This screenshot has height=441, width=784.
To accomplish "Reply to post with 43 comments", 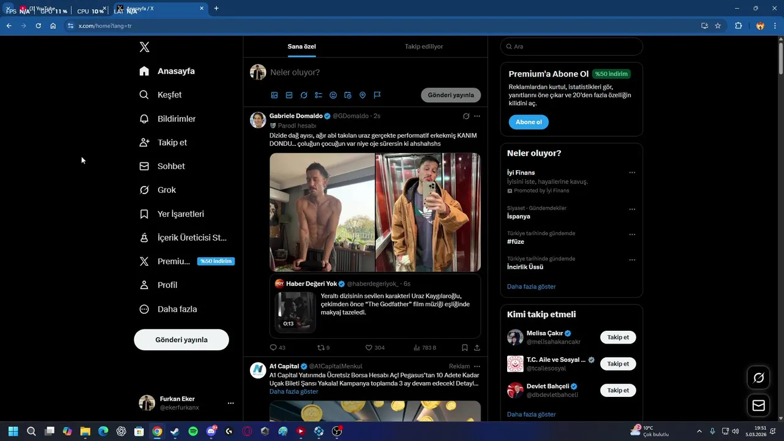I will click(x=277, y=347).
